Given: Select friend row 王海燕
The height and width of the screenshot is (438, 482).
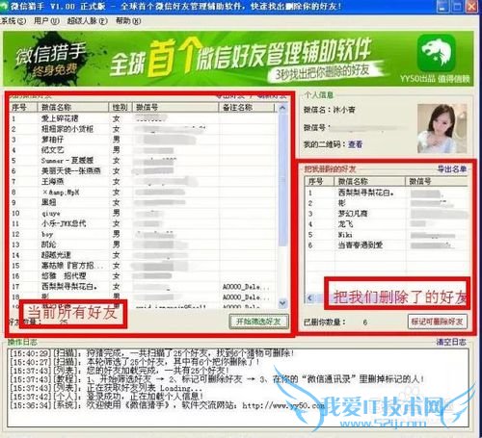Looking at the screenshot, I should [x=144, y=182].
